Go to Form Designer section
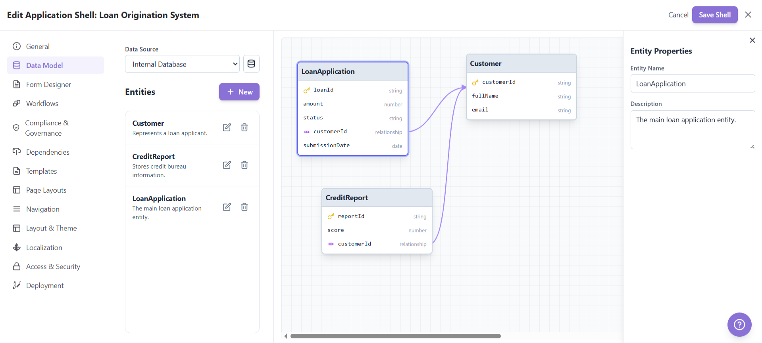The width and height of the screenshot is (762, 343). click(48, 84)
